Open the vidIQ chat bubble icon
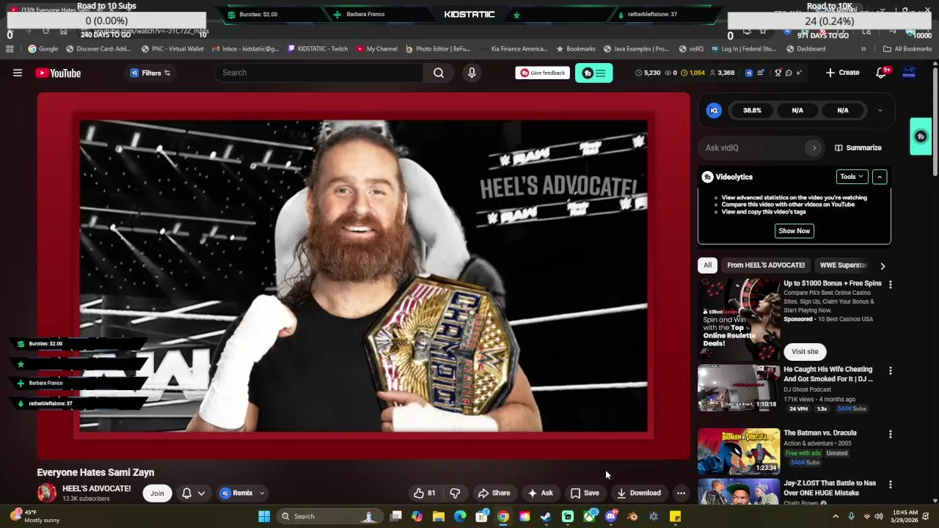Screen dimensions: 939x528 pos(789,73)
